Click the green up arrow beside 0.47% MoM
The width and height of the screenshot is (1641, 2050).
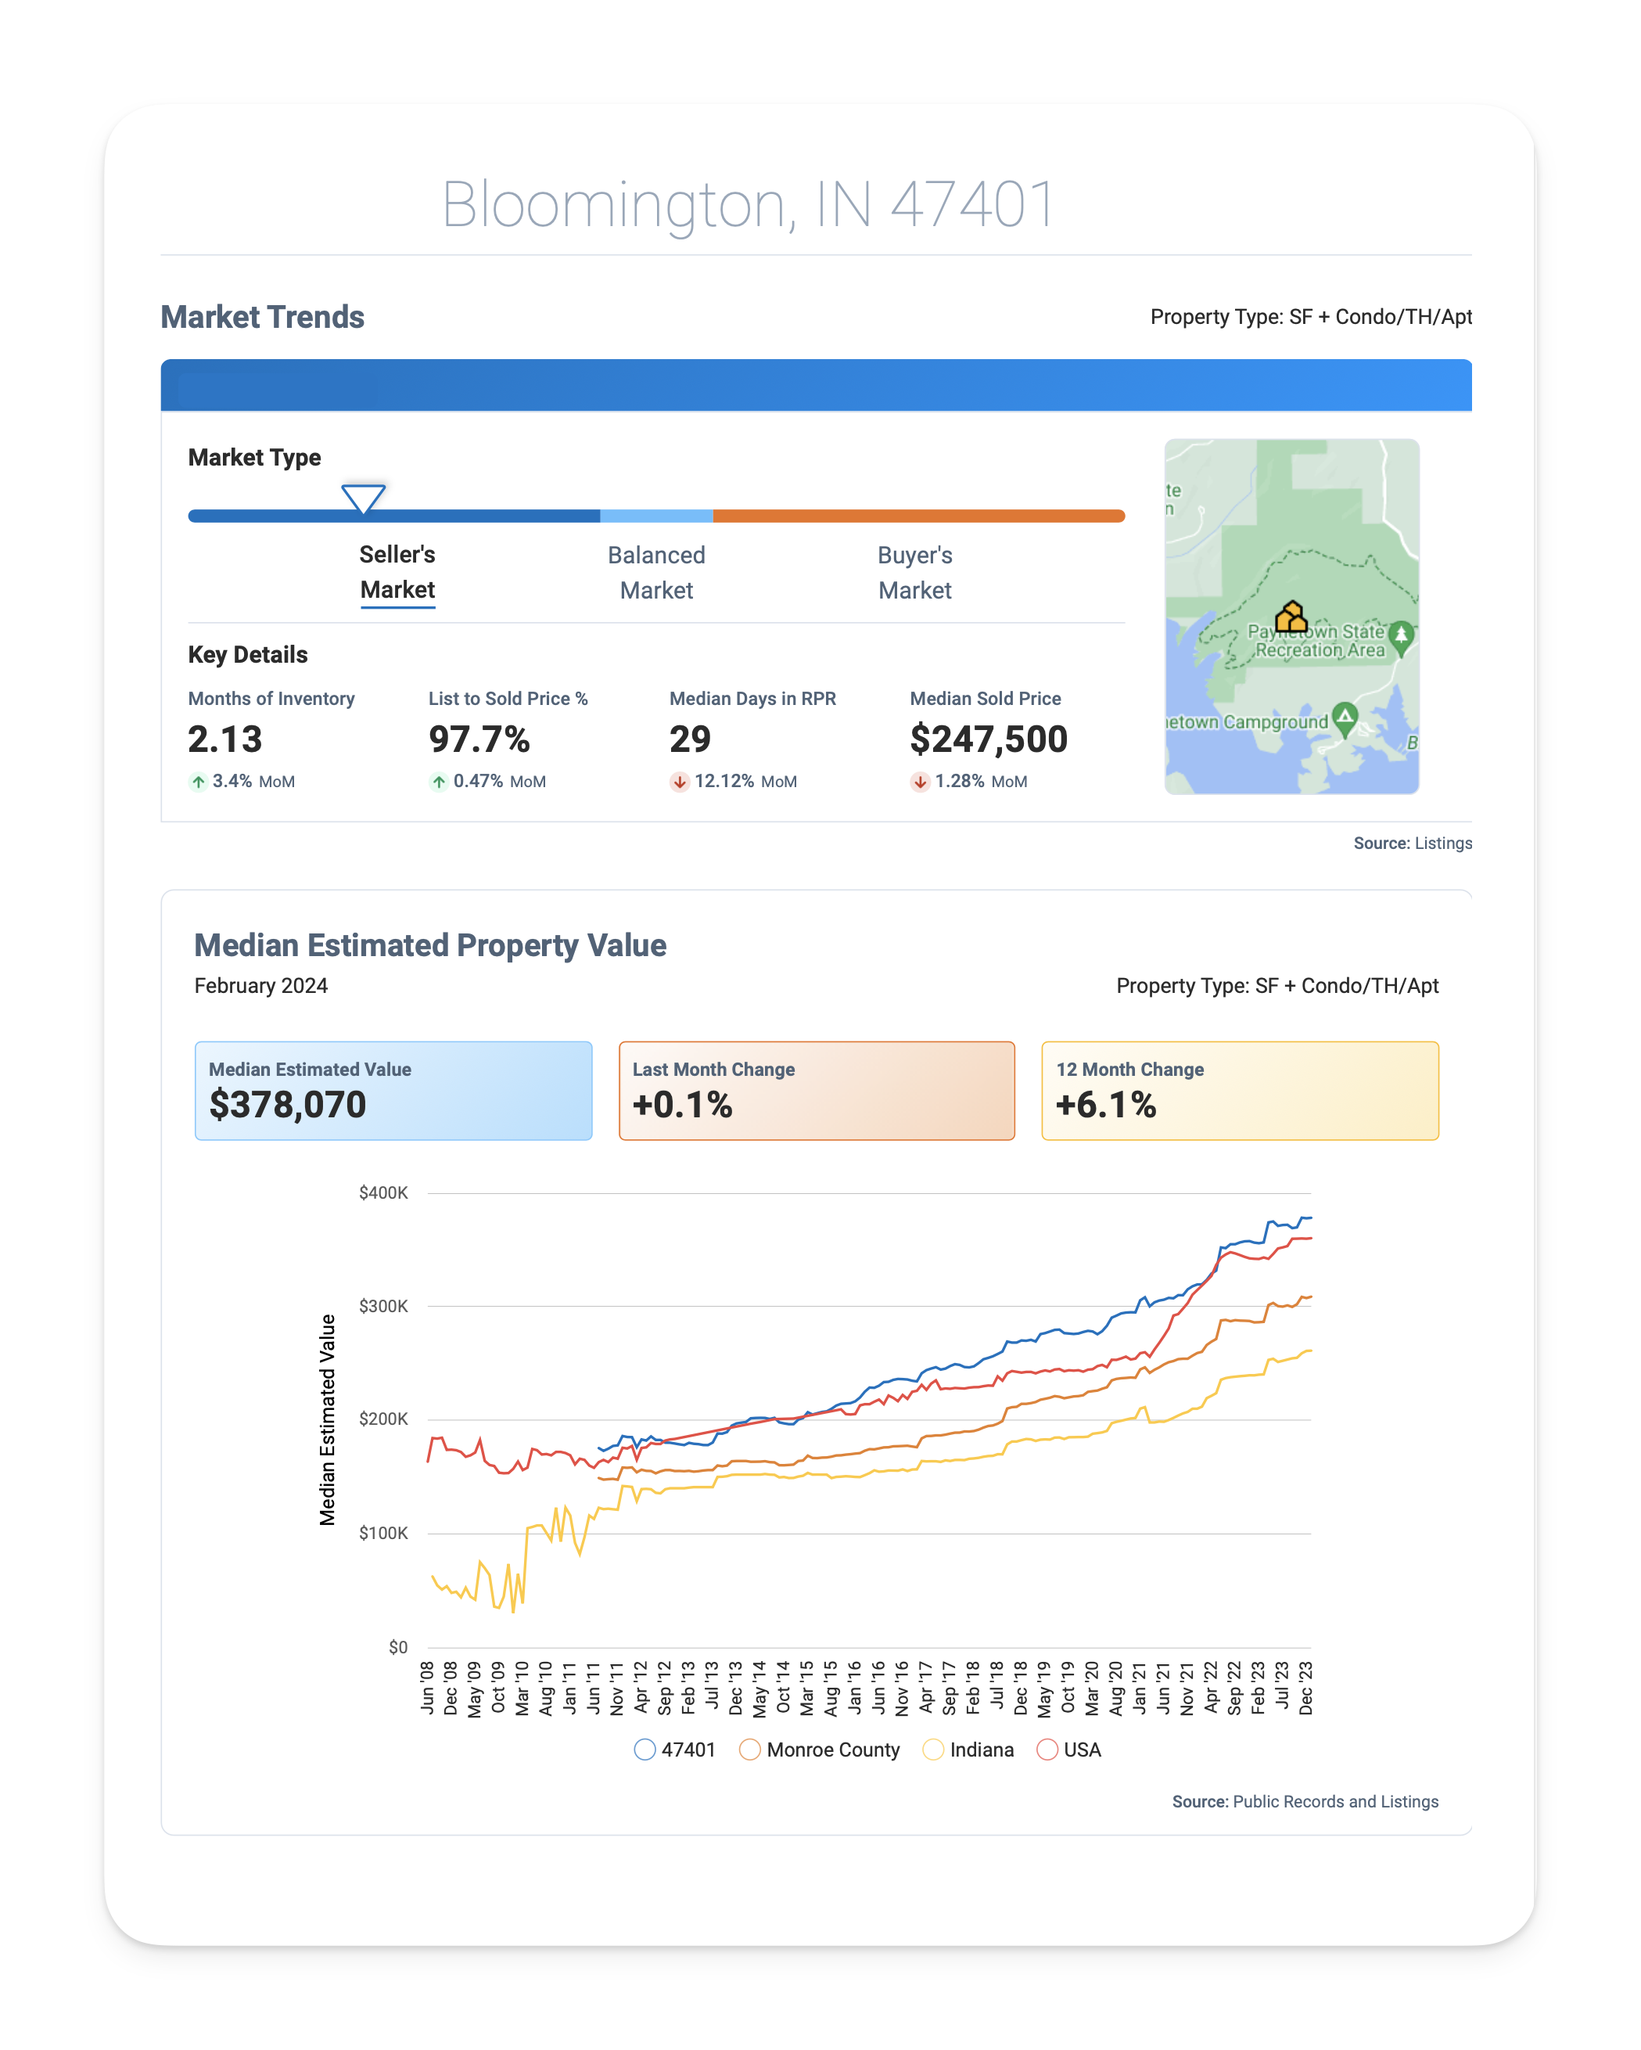[x=438, y=782]
